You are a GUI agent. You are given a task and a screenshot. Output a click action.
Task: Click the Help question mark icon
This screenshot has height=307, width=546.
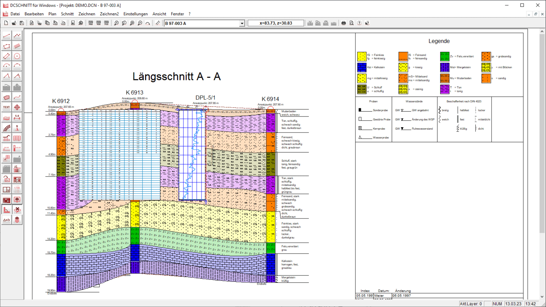point(359,23)
